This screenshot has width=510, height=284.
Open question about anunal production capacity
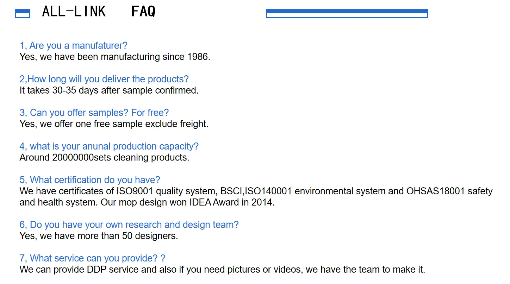109,146
